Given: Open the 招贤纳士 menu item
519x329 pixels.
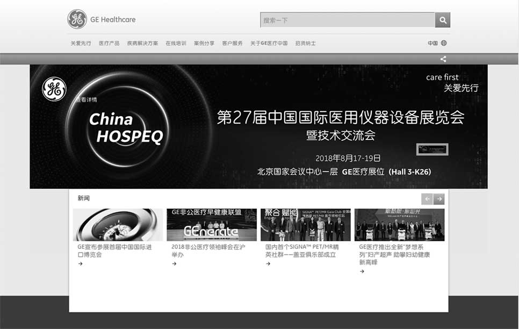Looking at the screenshot, I should coord(306,44).
